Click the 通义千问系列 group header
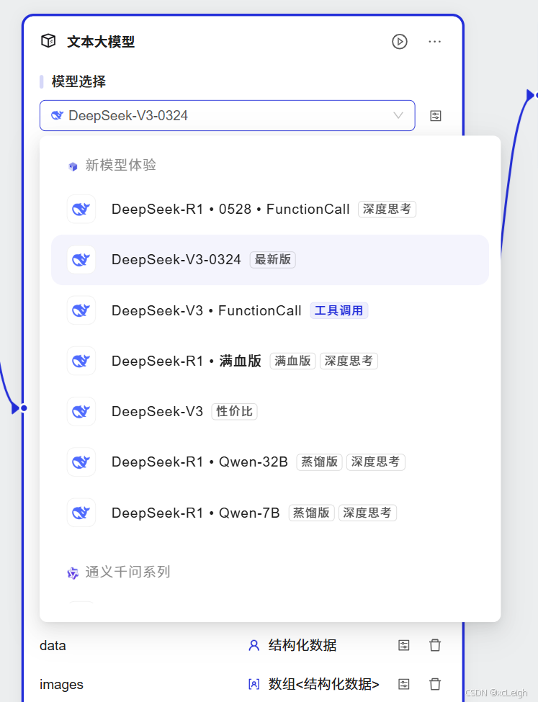 click(x=127, y=572)
